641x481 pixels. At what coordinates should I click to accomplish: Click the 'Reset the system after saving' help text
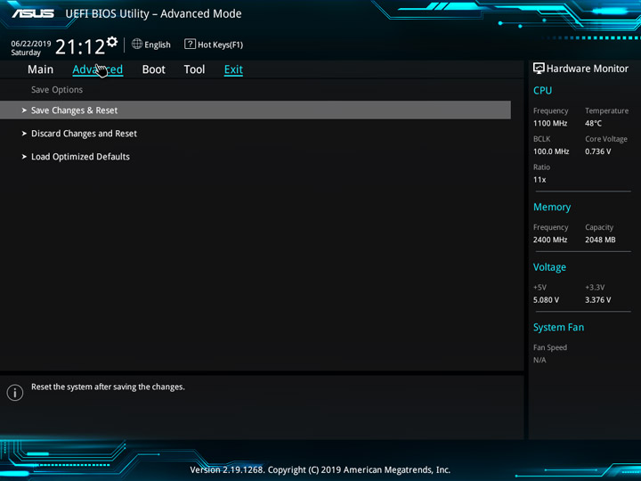[x=108, y=387]
